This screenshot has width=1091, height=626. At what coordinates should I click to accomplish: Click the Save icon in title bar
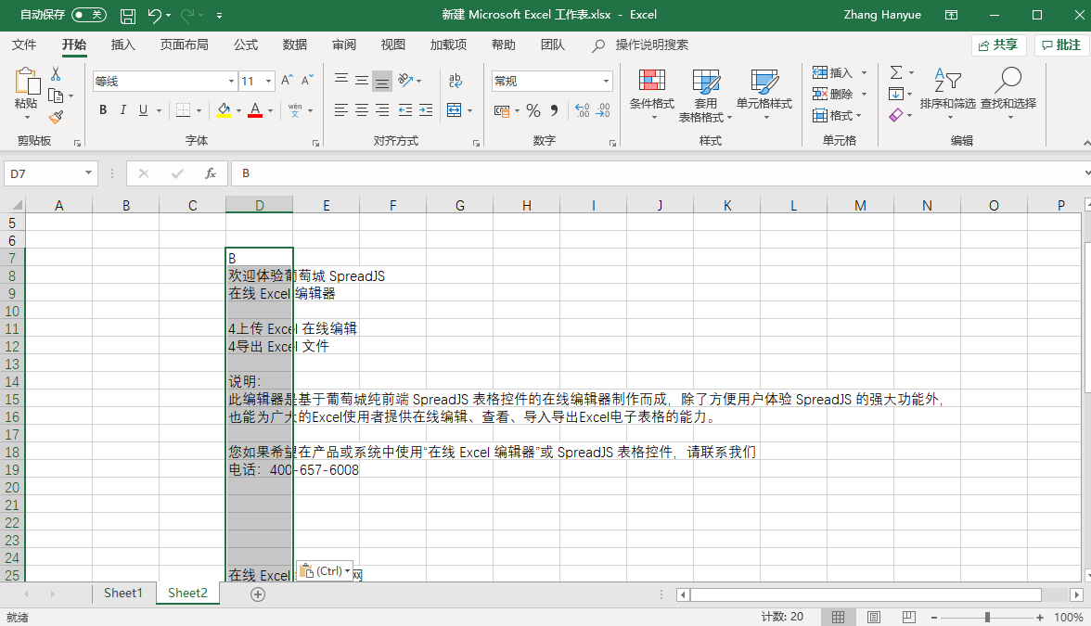point(128,15)
